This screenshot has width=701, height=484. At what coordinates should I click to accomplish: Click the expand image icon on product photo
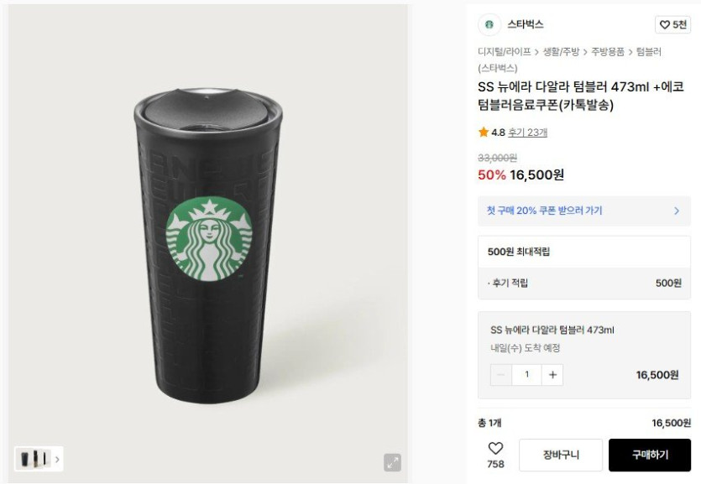(x=392, y=462)
